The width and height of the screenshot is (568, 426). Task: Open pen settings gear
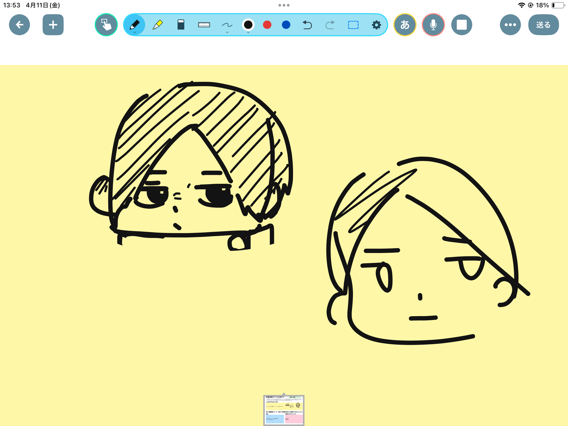pyautogui.click(x=376, y=25)
